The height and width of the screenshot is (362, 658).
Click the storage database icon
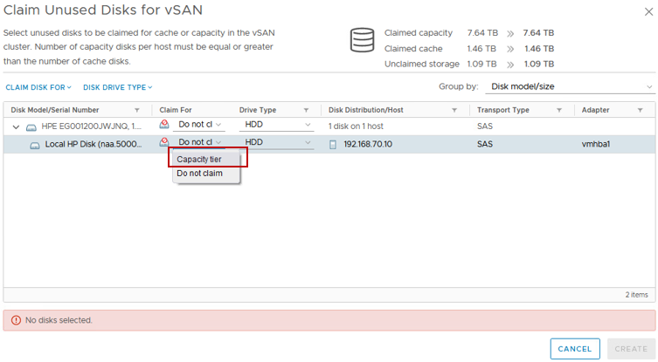click(x=362, y=40)
